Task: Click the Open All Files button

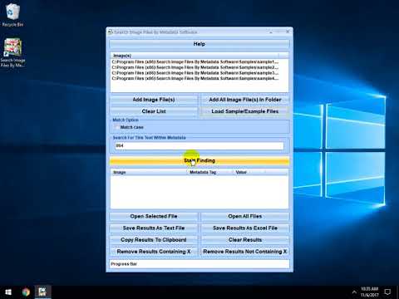Action: [x=245, y=216]
